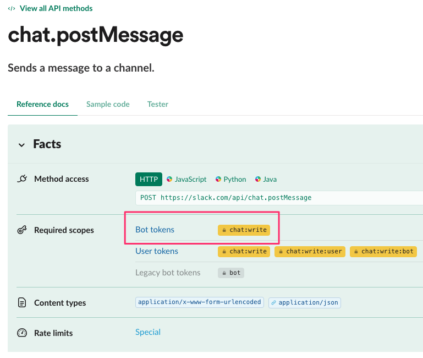The height and width of the screenshot is (358, 423).
Task: Click the Rate limits gauge icon
Action: [22, 333]
